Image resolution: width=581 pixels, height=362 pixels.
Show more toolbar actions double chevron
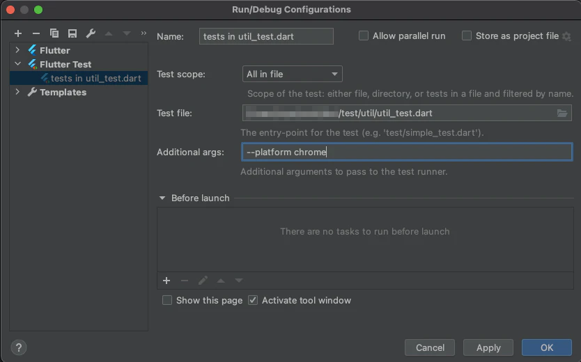(x=144, y=33)
